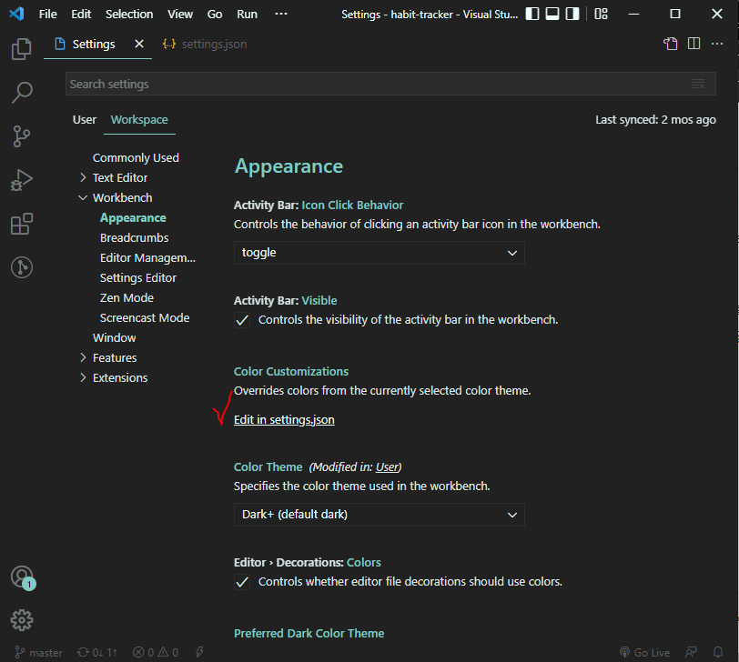Focus the Search settings input
The image size is (739, 662).
[x=390, y=85]
